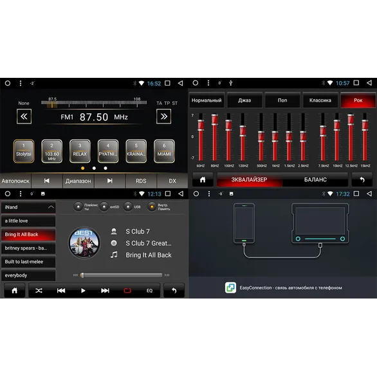Select USB as music source
Screen dimensions: 377x377
pyautogui.click(x=128, y=207)
